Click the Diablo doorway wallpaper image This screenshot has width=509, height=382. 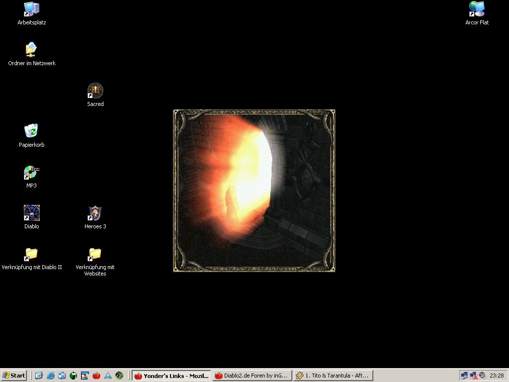tap(254, 191)
